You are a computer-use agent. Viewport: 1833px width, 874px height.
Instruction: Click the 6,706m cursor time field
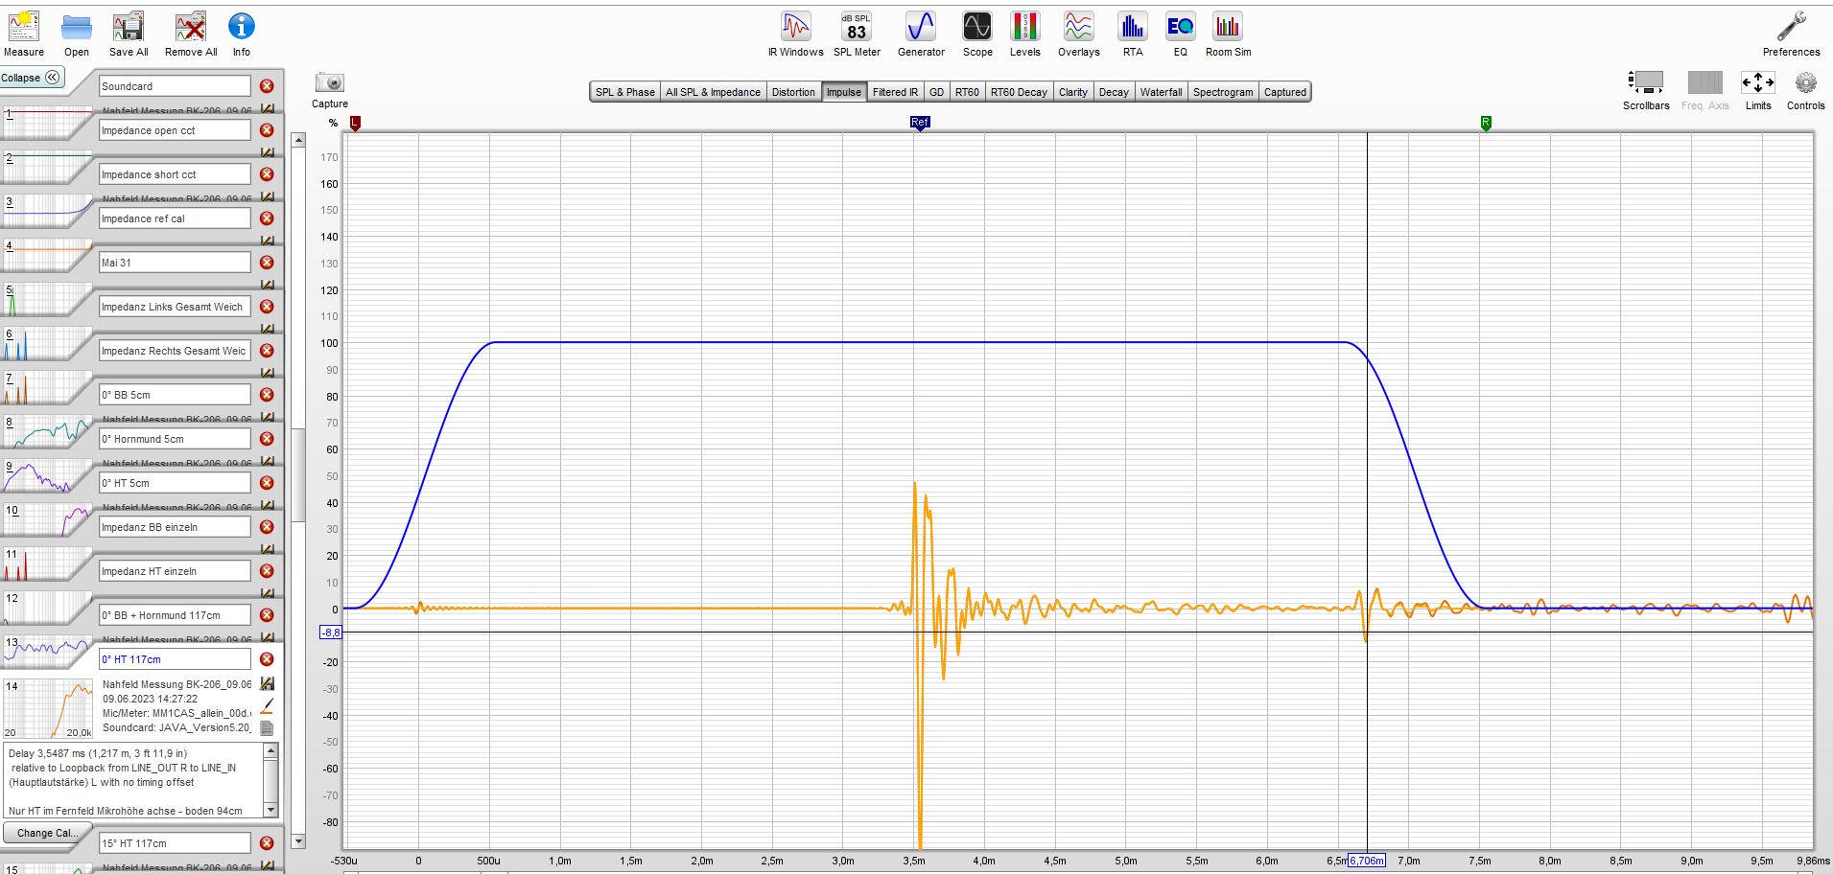(x=1367, y=861)
